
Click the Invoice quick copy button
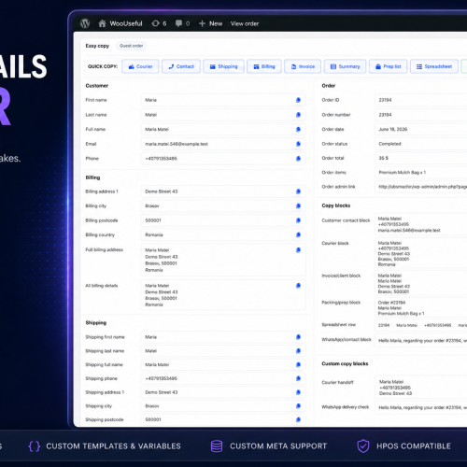pos(303,66)
